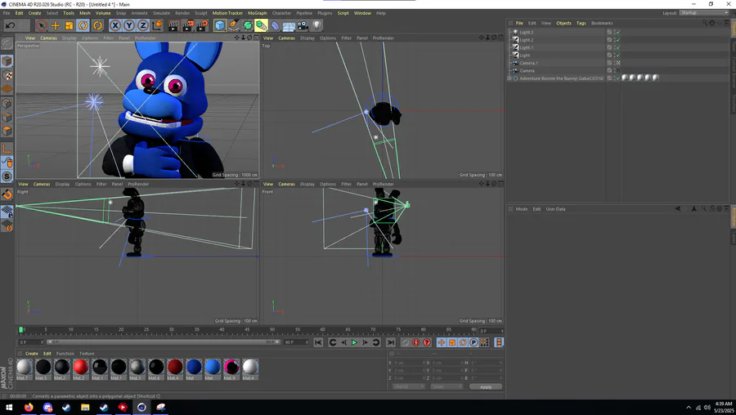This screenshot has width=736, height=415.
Task: Click Record Active Objects keyframe button
Action: point(405,343)
